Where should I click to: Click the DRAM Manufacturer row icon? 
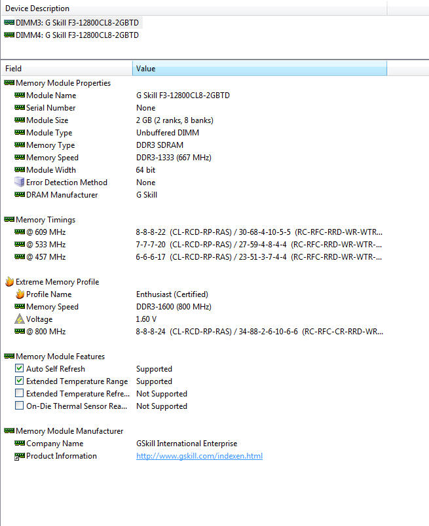(x=20, y=194)
